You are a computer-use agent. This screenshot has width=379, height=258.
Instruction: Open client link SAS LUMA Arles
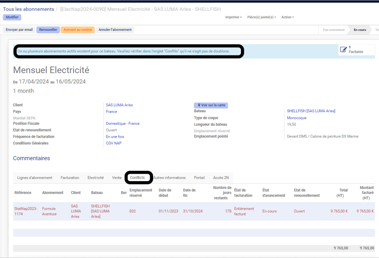pos(119,105)
